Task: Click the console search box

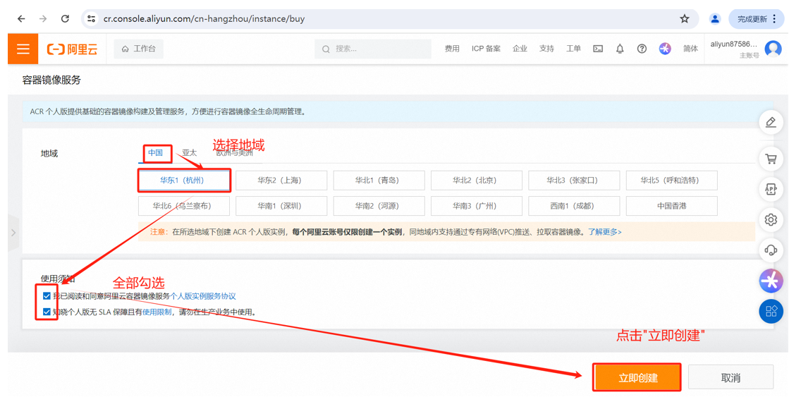Action: (x=373, y=49)
